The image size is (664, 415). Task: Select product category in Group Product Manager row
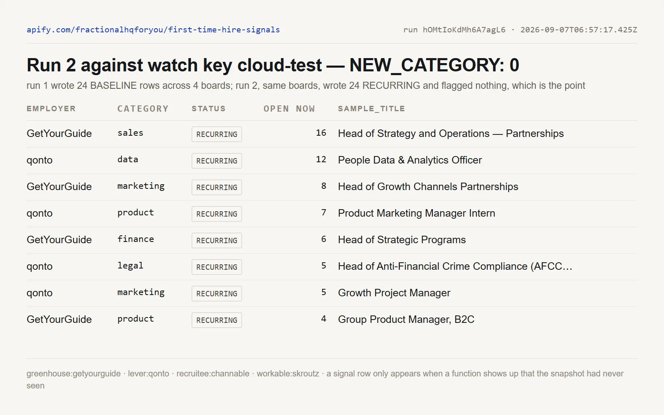tap(136, 319)
